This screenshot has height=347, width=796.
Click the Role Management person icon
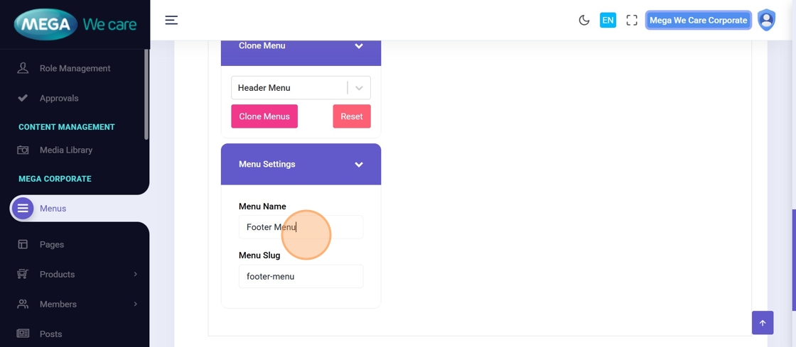tap(23, 68)
